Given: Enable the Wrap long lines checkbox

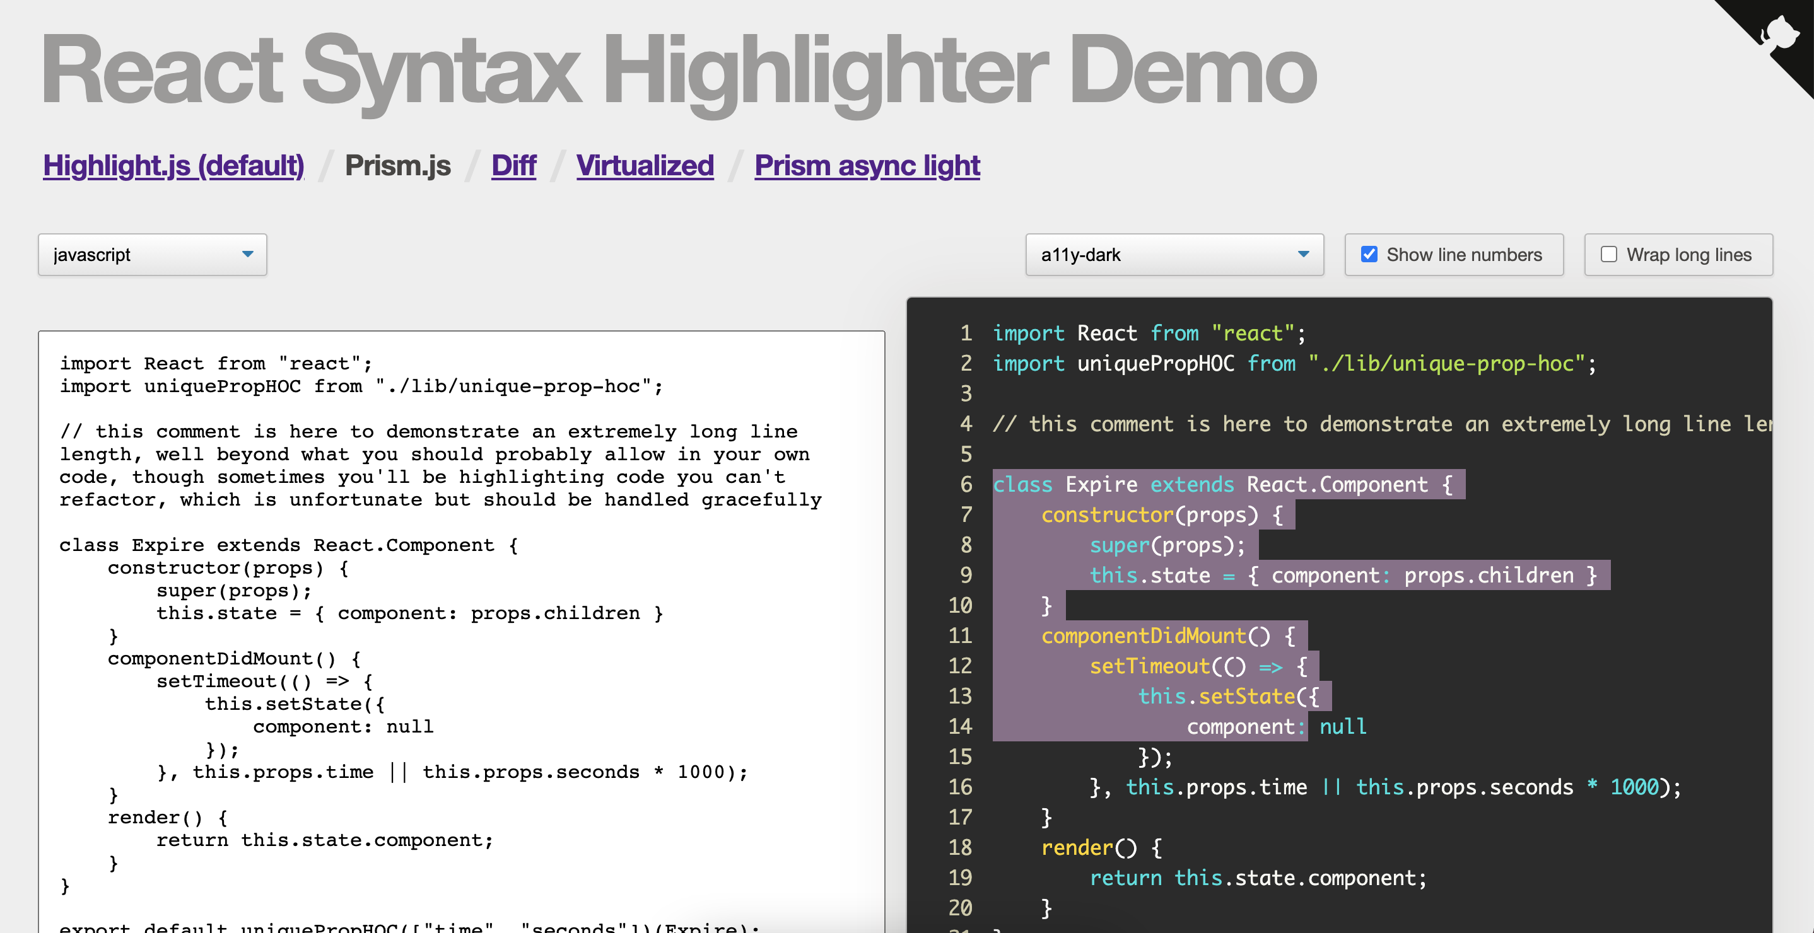Looking at the screenshot, I should (1608, 254).
